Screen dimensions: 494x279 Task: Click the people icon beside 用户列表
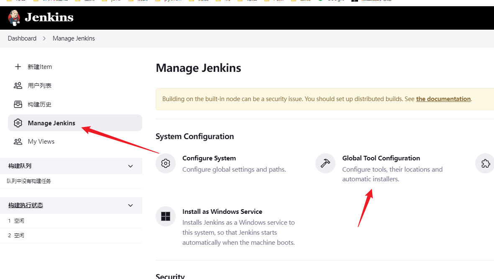[x=18, y=86]
